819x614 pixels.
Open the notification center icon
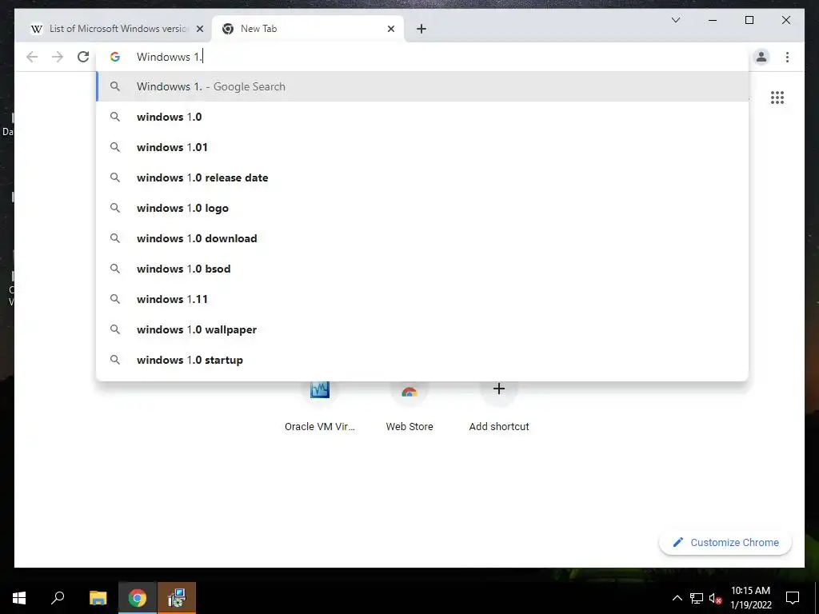coord(793,598)
